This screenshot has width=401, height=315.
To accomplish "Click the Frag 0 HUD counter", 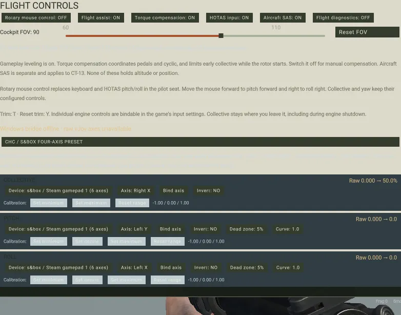I will point(382,301).
